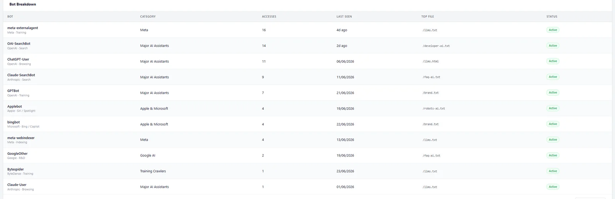Screen dimensions: 615x199
Task: Select the meta-externalagent bot name
Action: [23, 28]
